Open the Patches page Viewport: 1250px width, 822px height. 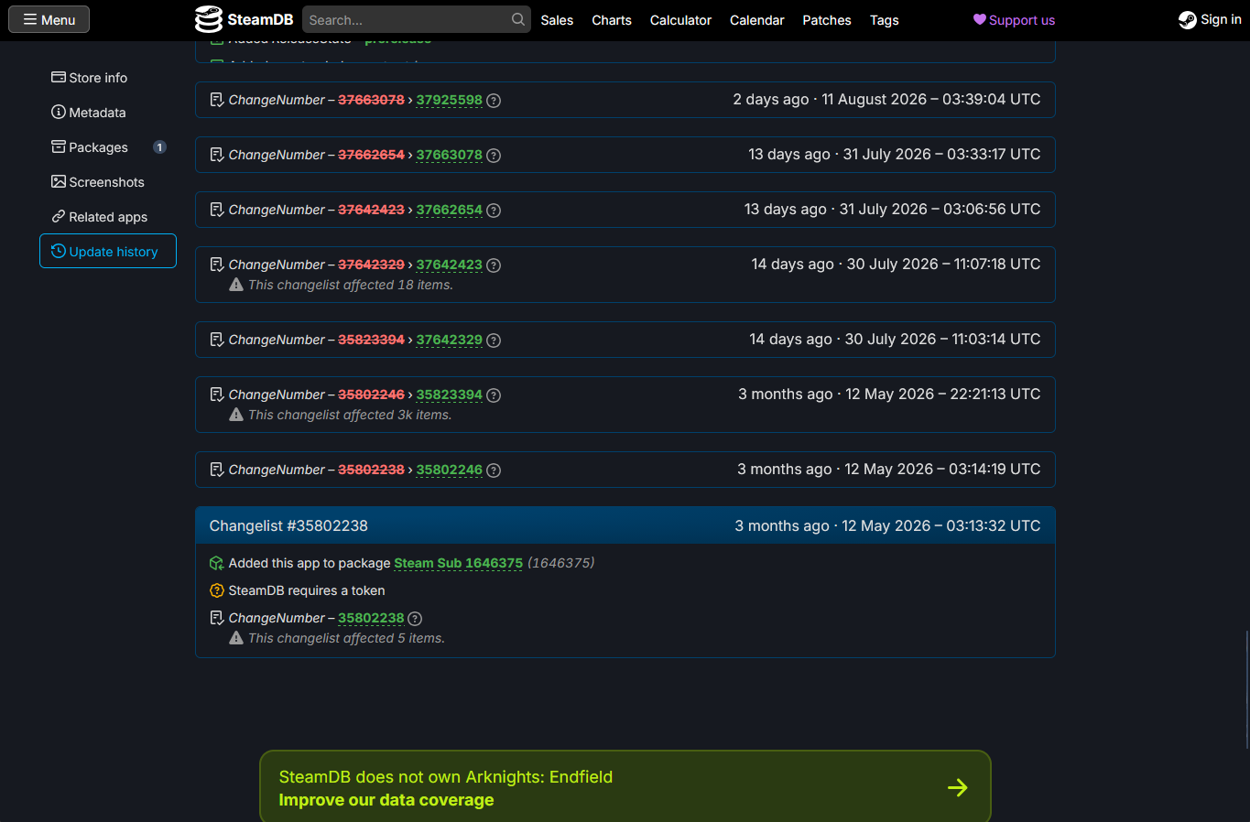(x=827, y=20)
